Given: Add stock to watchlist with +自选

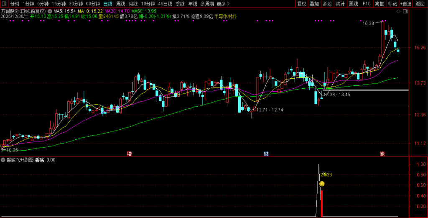Looking at the screenshot, I should pos(405,4).
